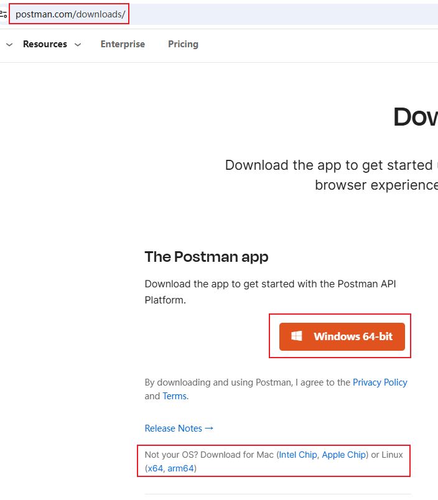The image size is (438, 500).
Task: Download the Linux arm64 build
Action: (180, 468)
